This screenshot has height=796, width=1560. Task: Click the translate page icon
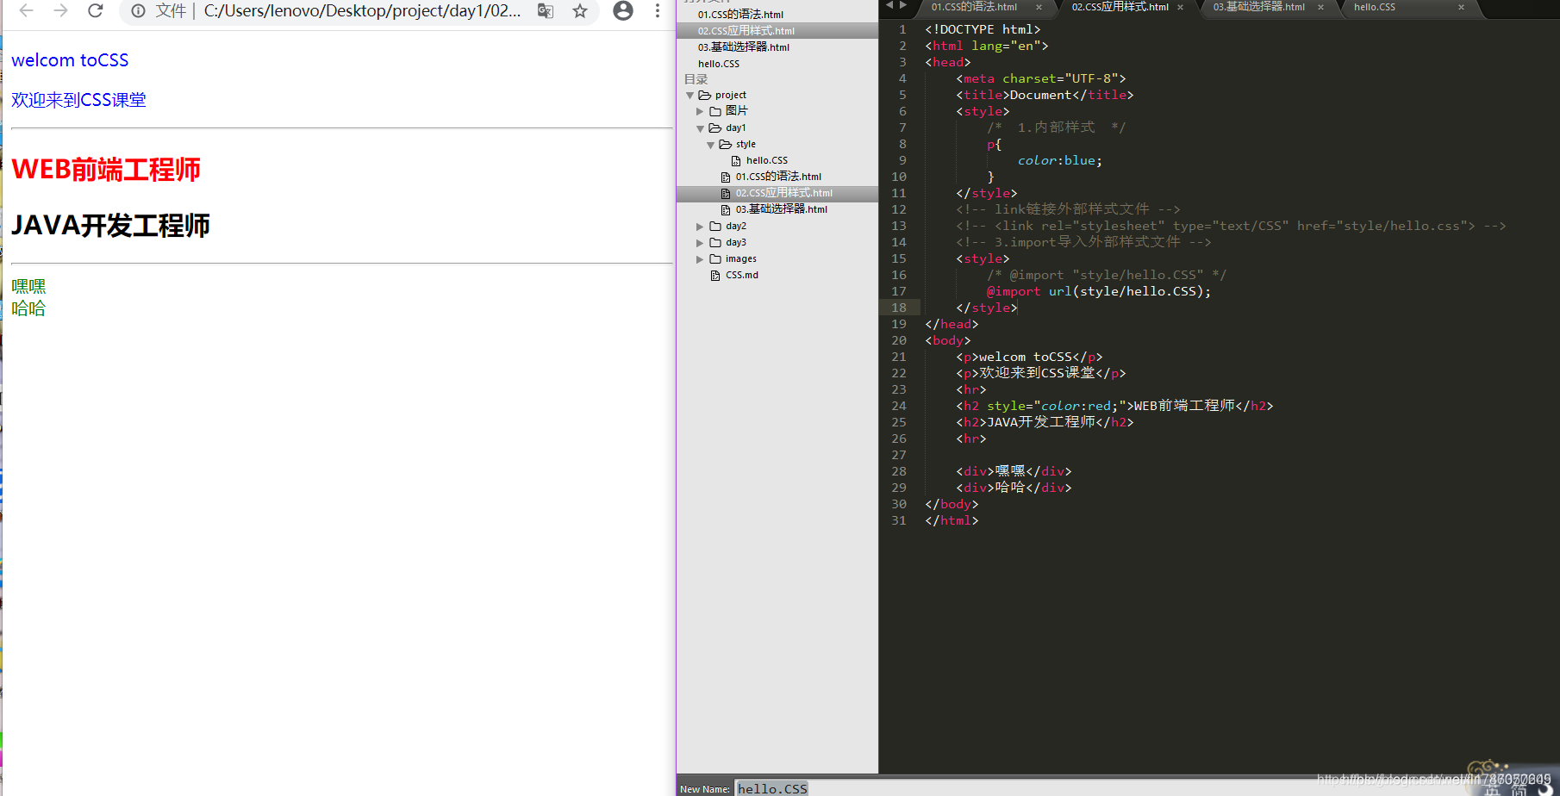coord(546,10)
